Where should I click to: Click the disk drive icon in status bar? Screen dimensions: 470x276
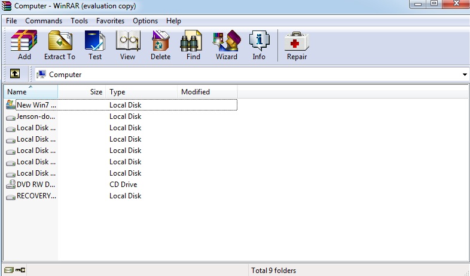coord(9,270)
